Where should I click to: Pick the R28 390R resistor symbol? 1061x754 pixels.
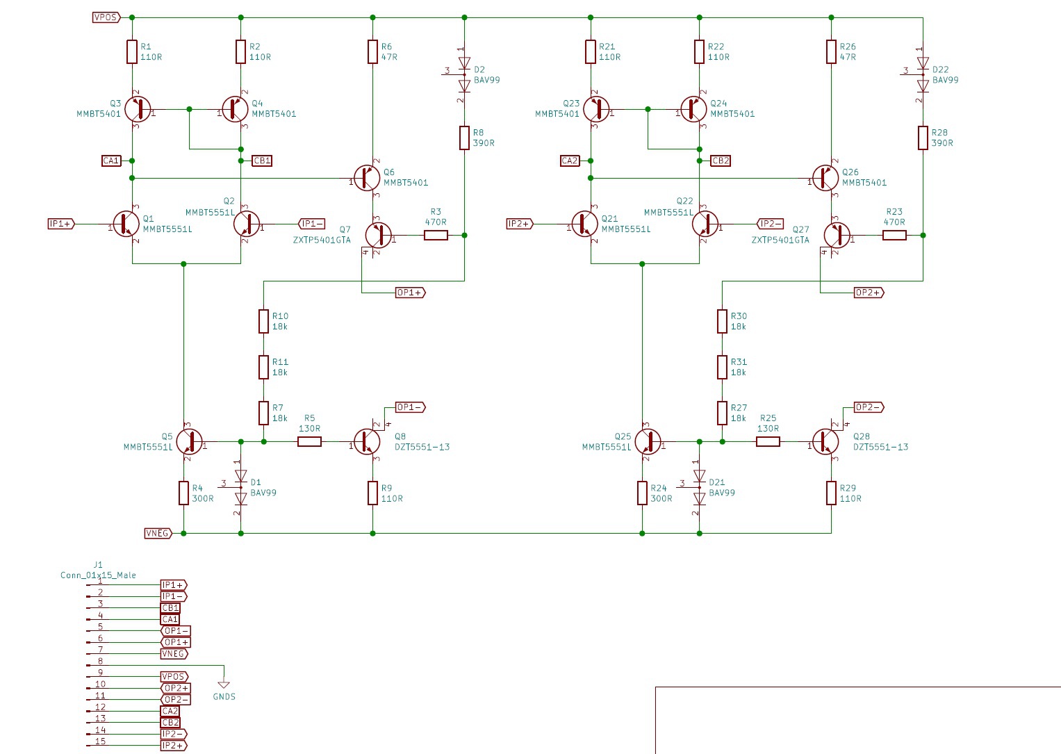[x=923, y=138]
